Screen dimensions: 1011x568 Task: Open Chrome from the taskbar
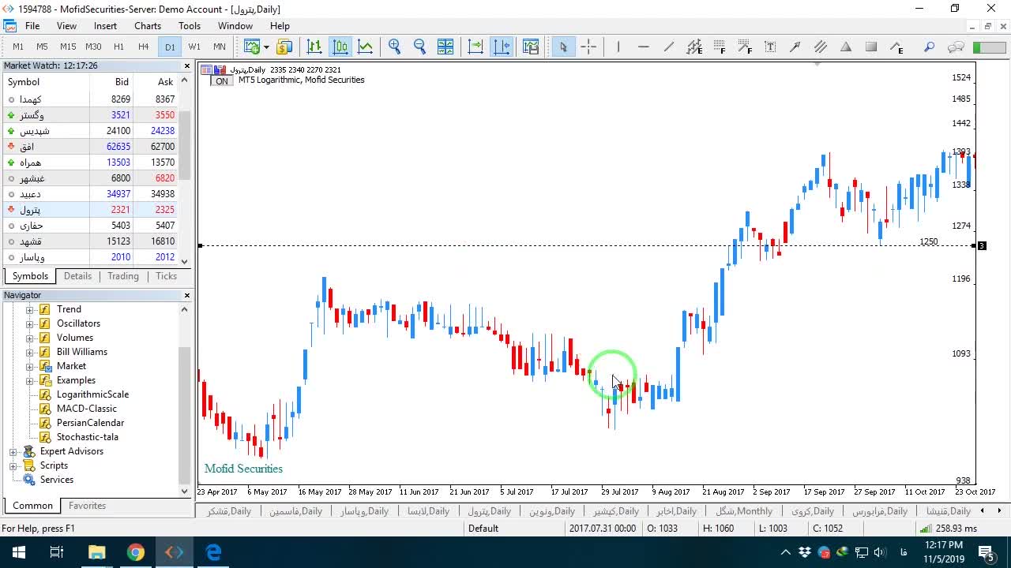pos(136,552)
